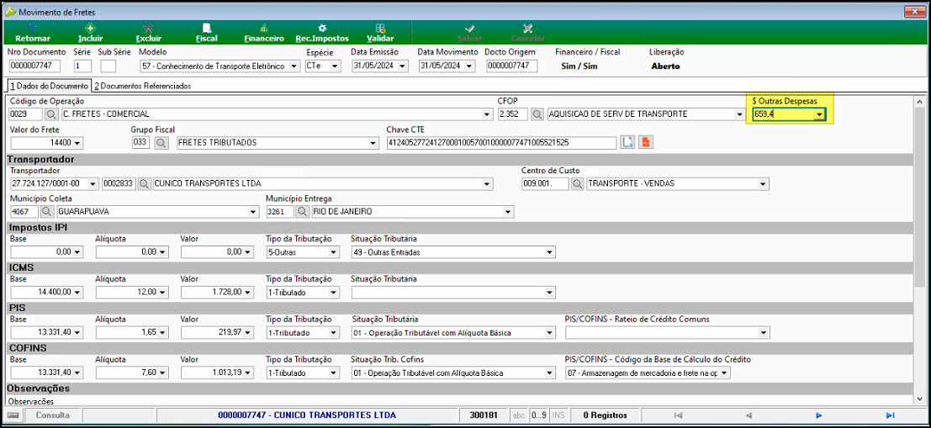Open the Data Movimento date dropdown
The height and width of the screenshot is (428, 931).
pos(469,66)
